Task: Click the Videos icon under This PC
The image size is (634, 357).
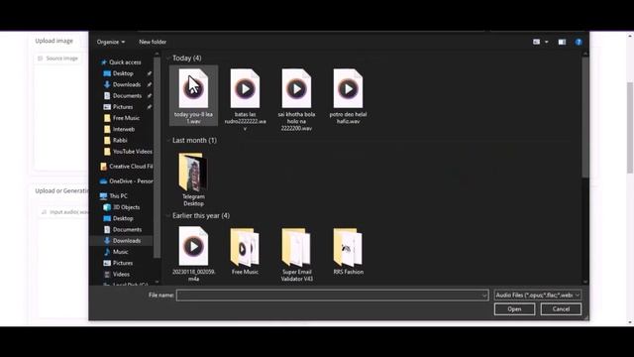Action: point(107,274)
